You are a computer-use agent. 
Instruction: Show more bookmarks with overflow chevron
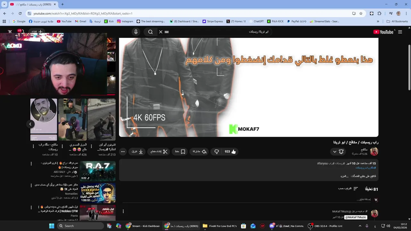(378, 21)
